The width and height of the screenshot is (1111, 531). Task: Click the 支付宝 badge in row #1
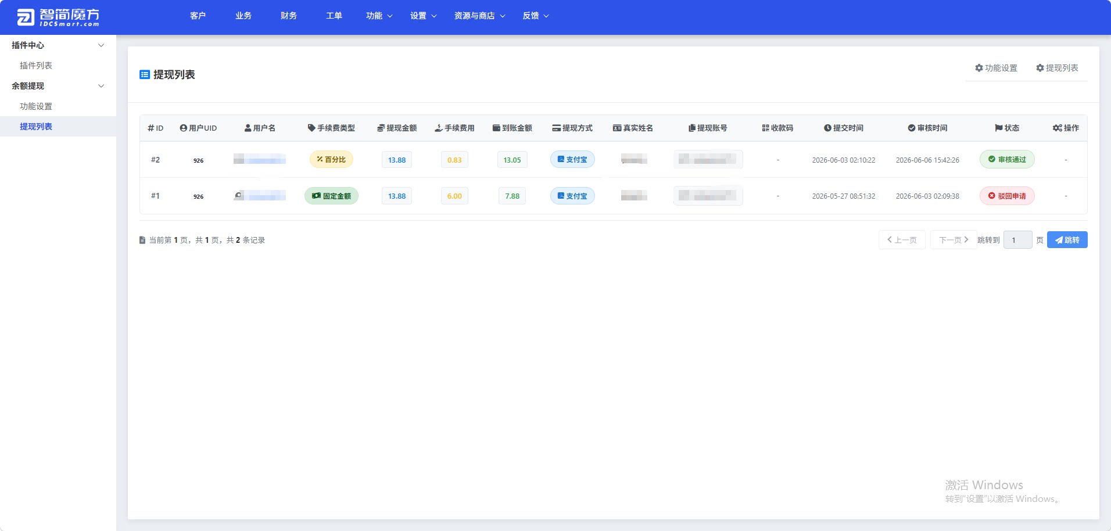[x=572, y=196]
